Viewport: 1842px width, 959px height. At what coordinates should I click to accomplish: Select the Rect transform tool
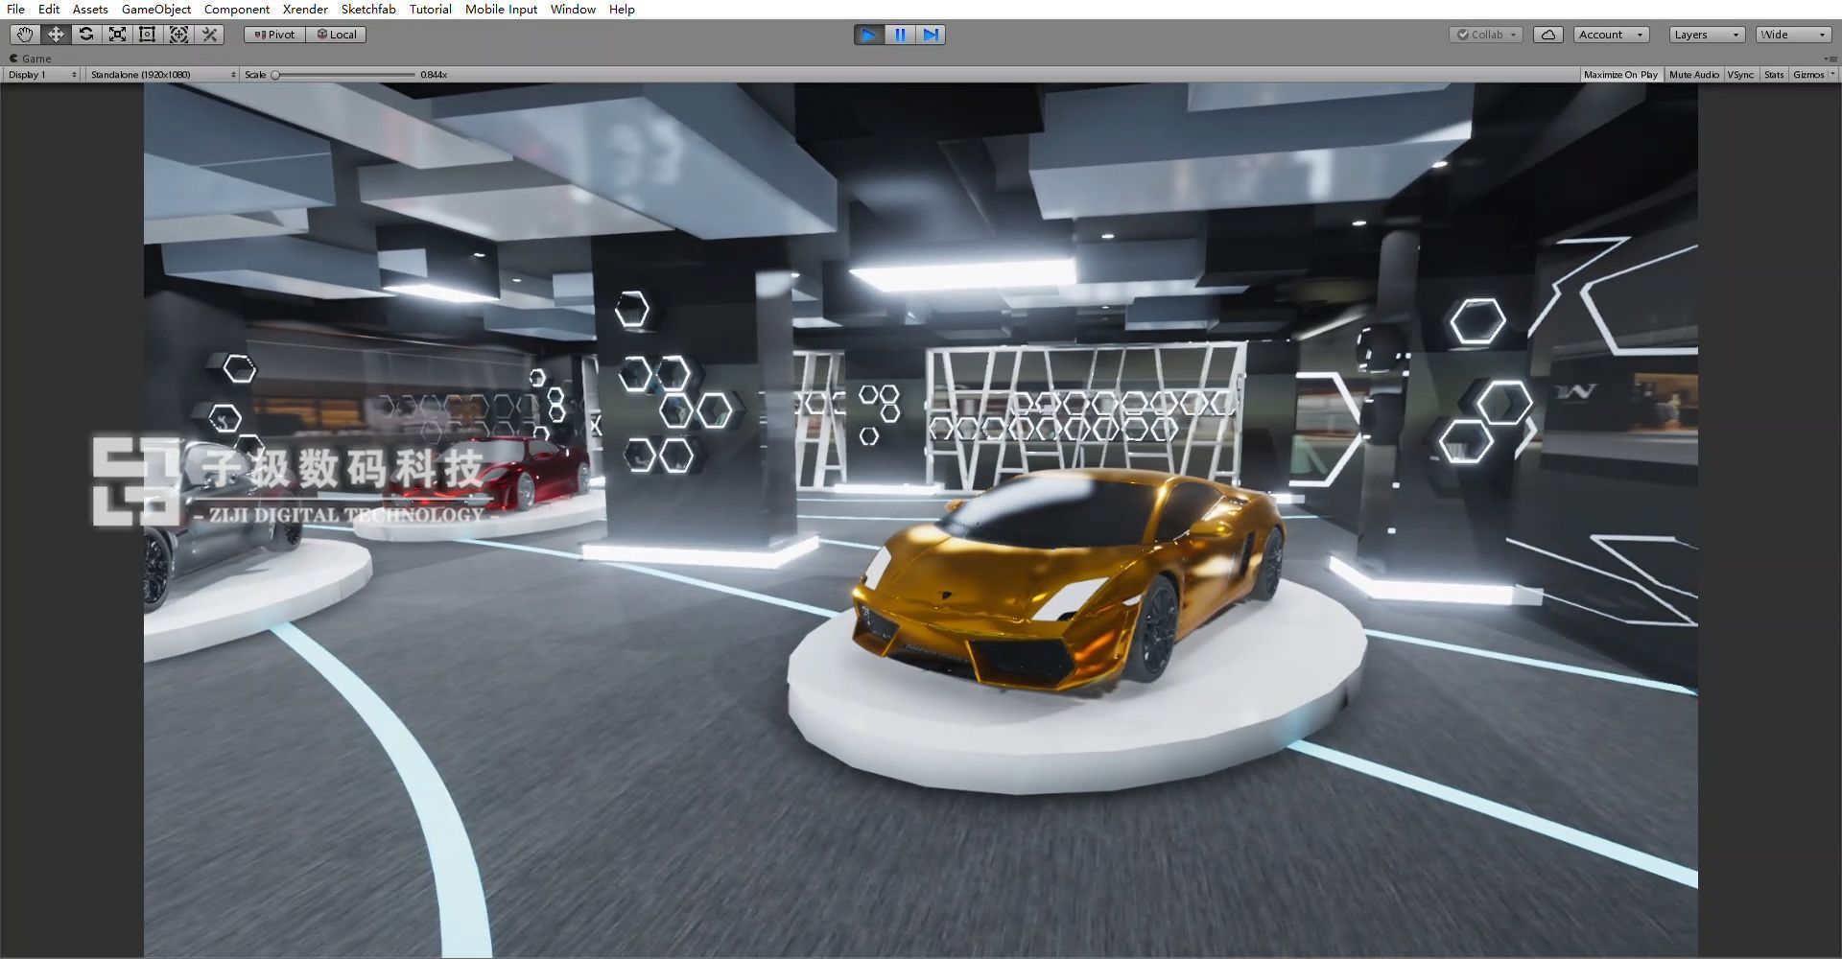click(x=148, y=35)
